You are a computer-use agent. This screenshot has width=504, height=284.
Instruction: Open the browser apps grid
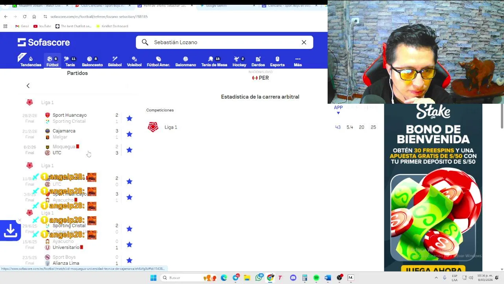[5, 26]
